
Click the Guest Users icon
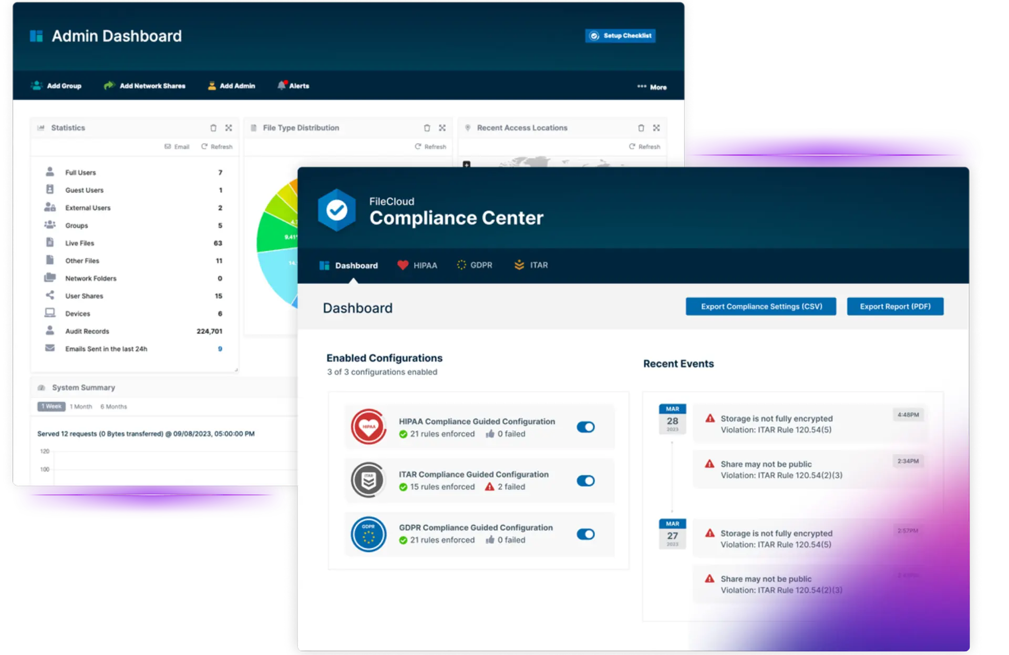pos(50,189)
